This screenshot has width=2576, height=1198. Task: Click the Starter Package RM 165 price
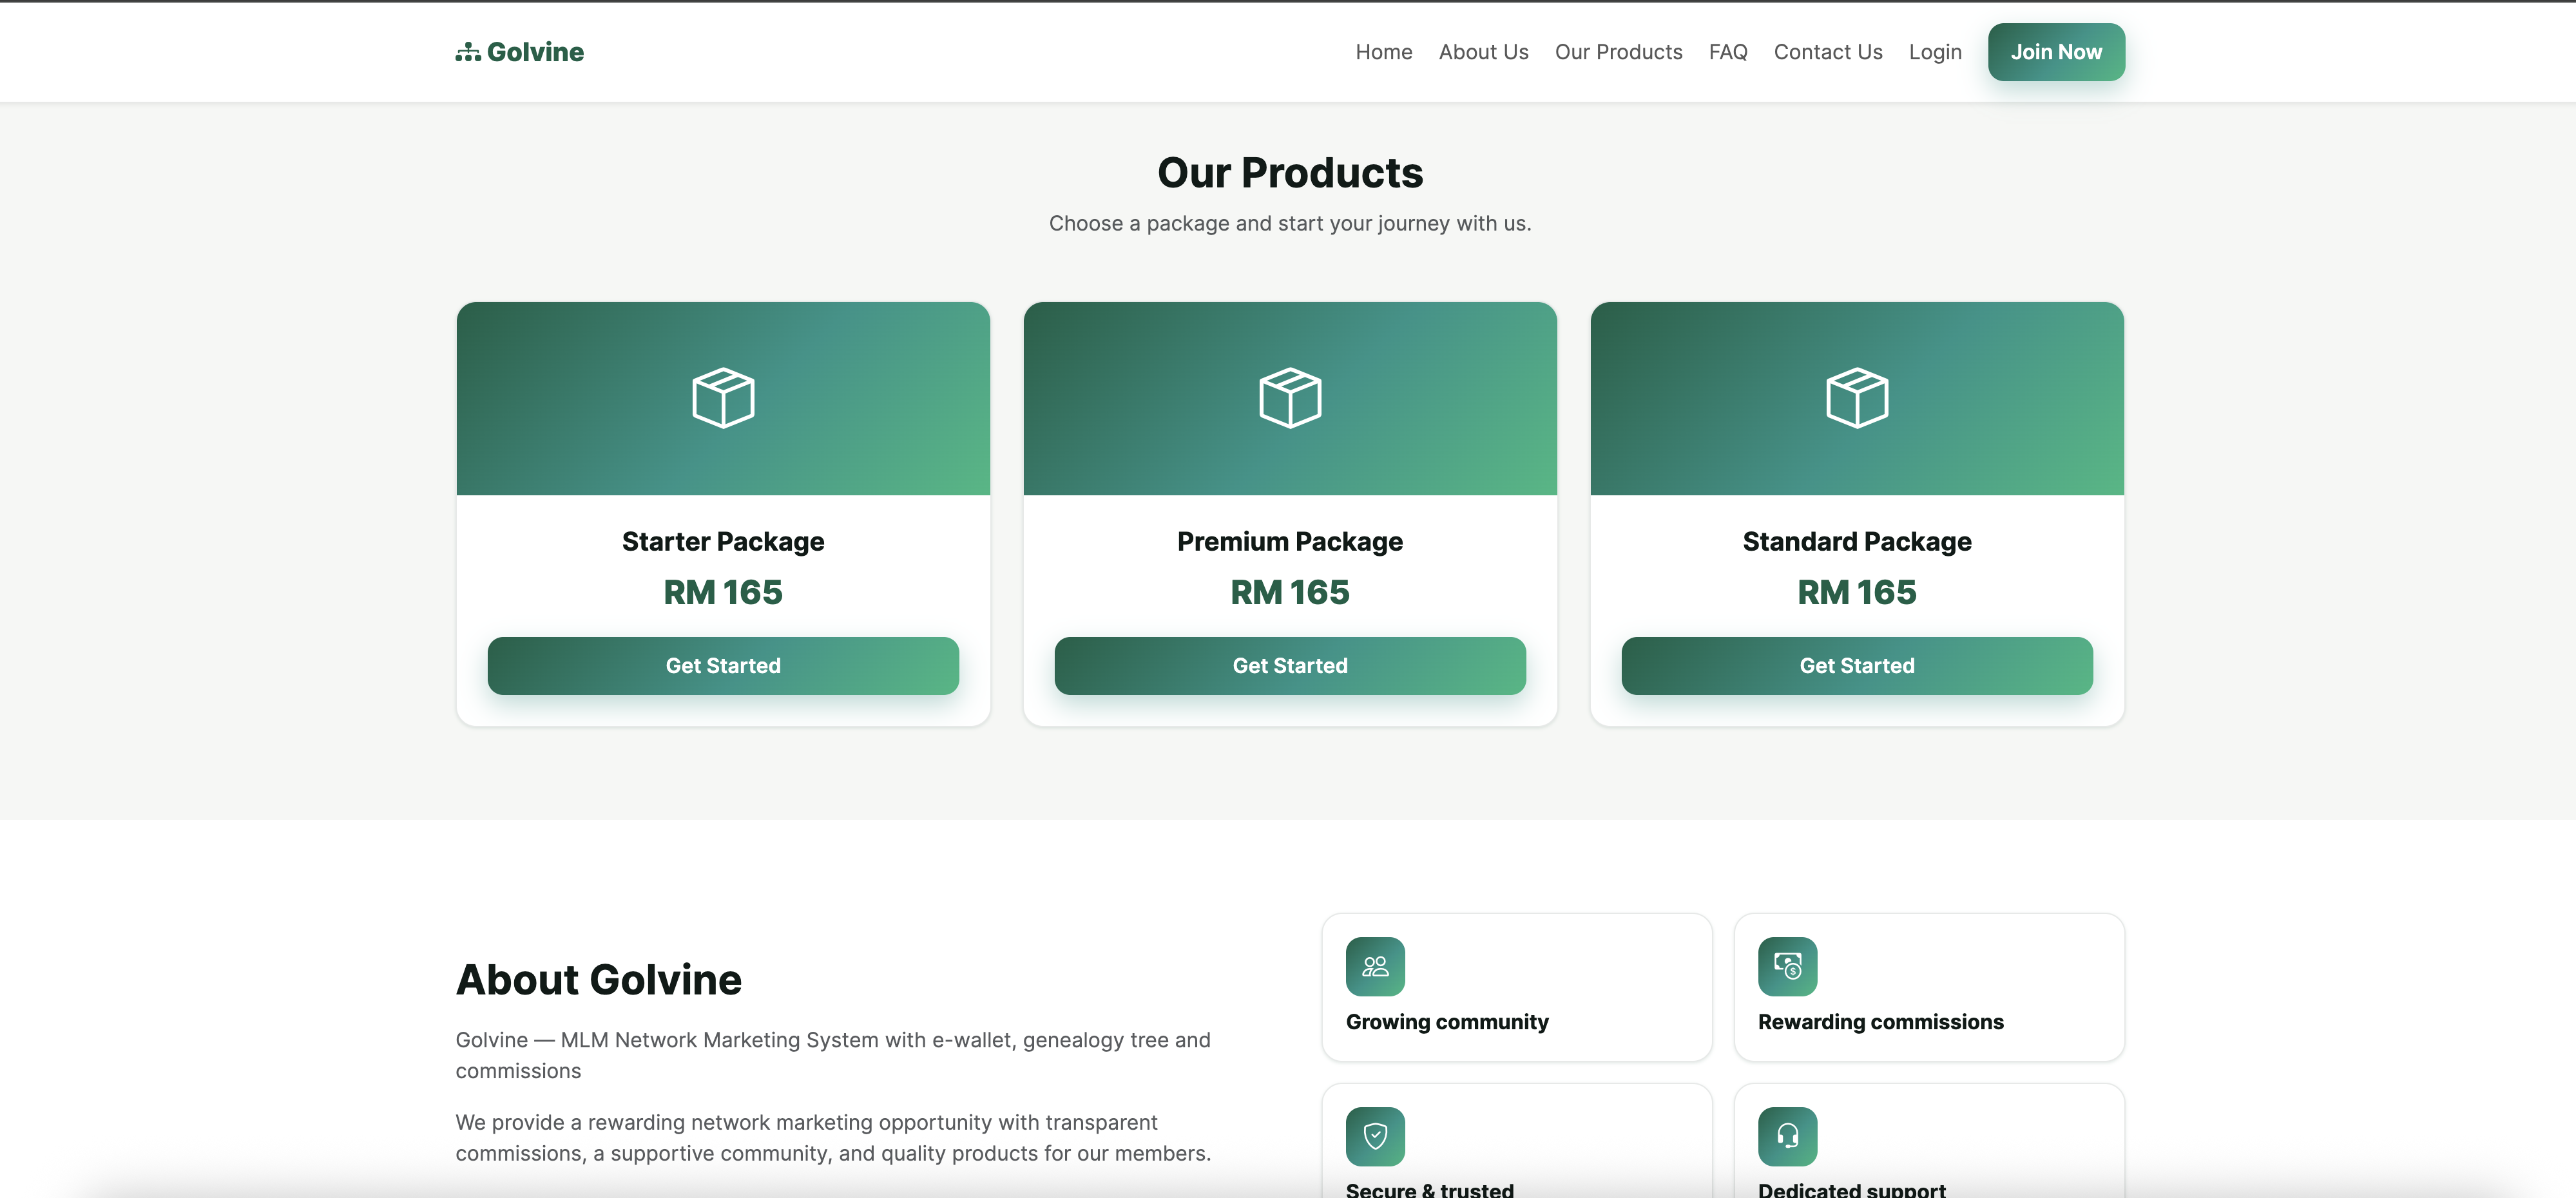(723, 592)
